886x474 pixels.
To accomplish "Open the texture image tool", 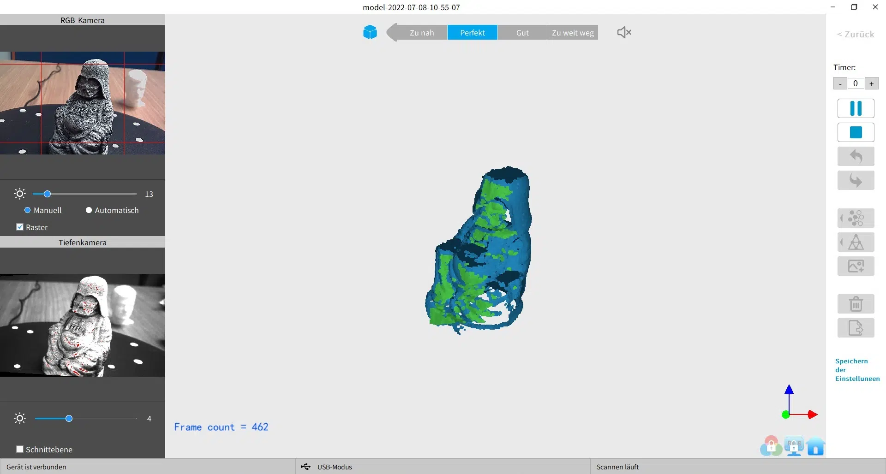I will [856, 266].
